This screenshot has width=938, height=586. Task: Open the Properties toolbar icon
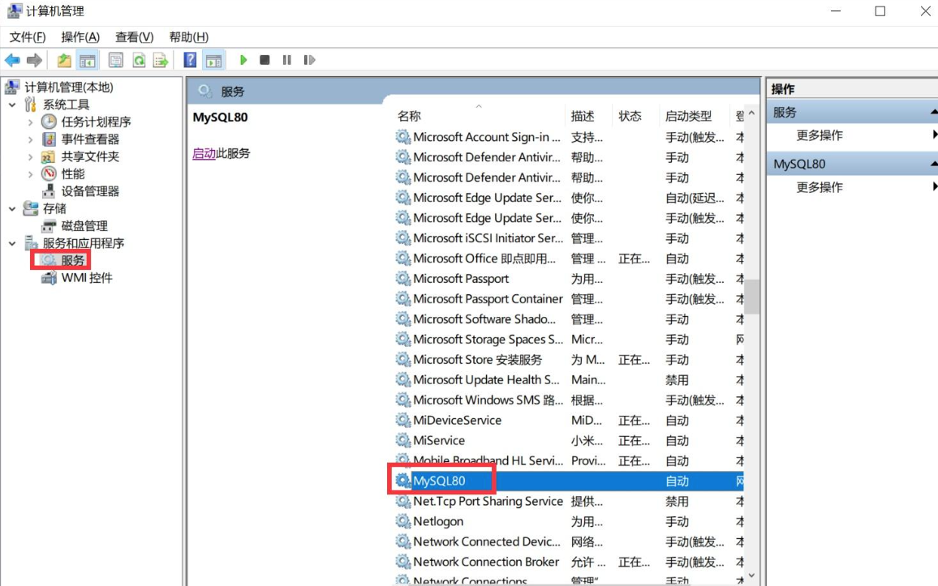[115, 60]
